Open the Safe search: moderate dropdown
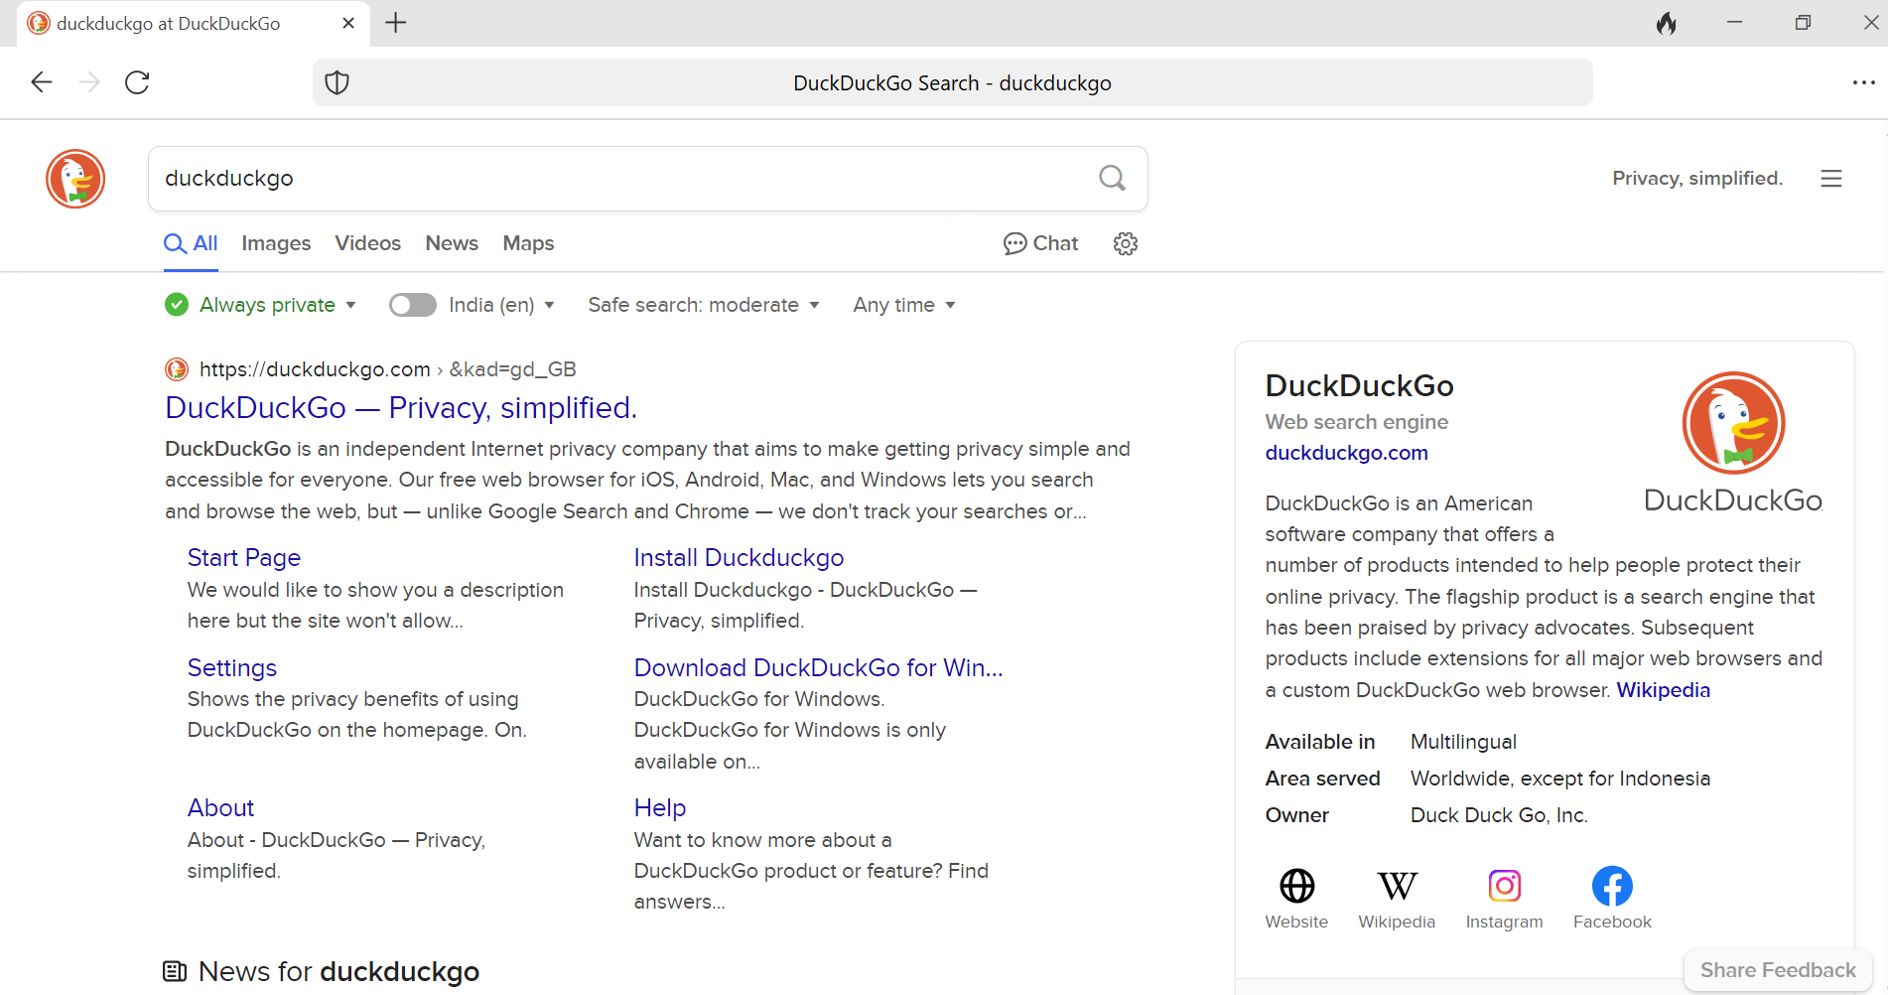This screenshot has height=995, width=1888. [704, 305]
